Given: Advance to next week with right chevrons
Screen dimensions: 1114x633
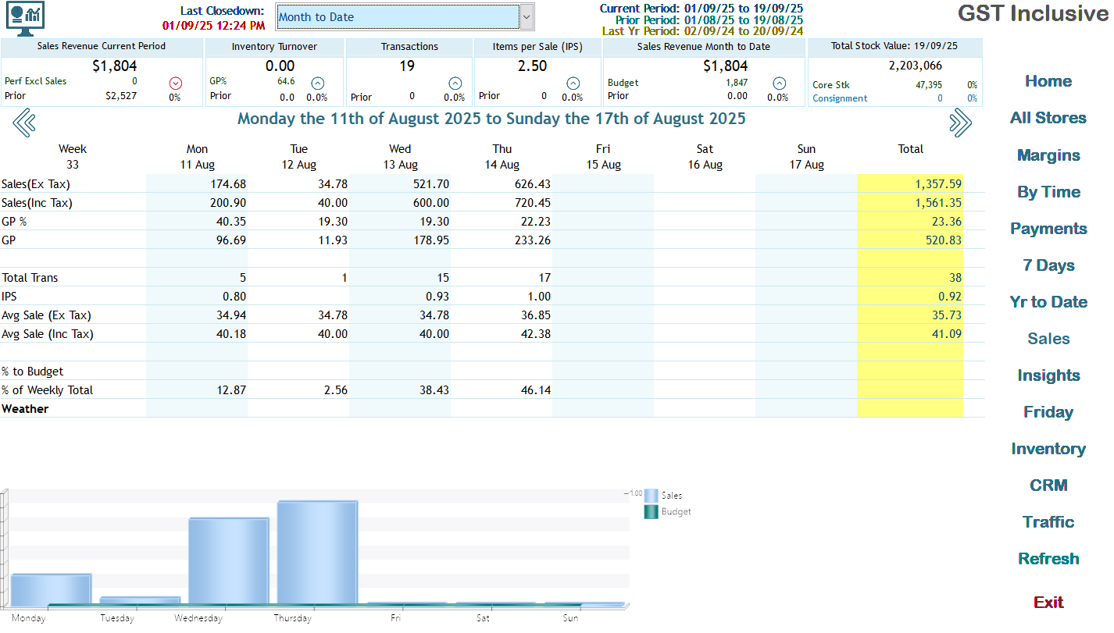Looking at the screenshot, I should [960, 123].
